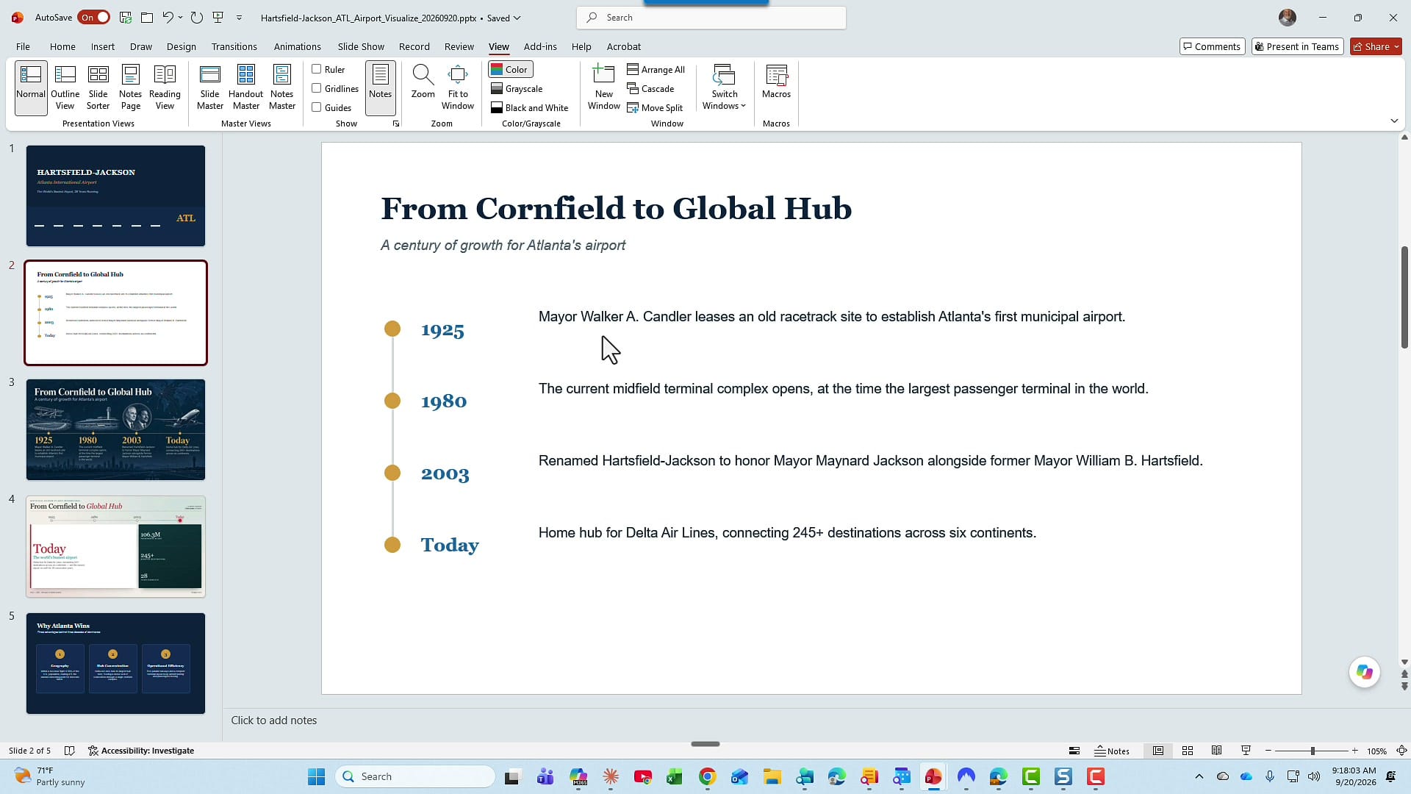The width and height of the screenshot is (1411, 794).
Task: Cascade the open windows
Action: point(650,88)
